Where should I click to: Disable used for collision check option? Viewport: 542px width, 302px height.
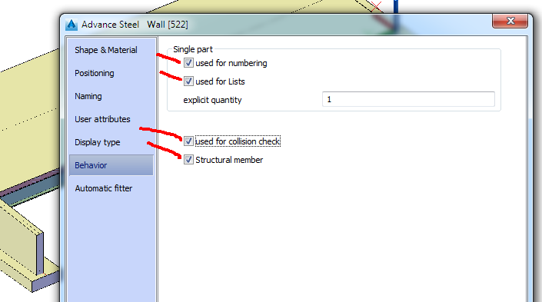click(188, 141)
